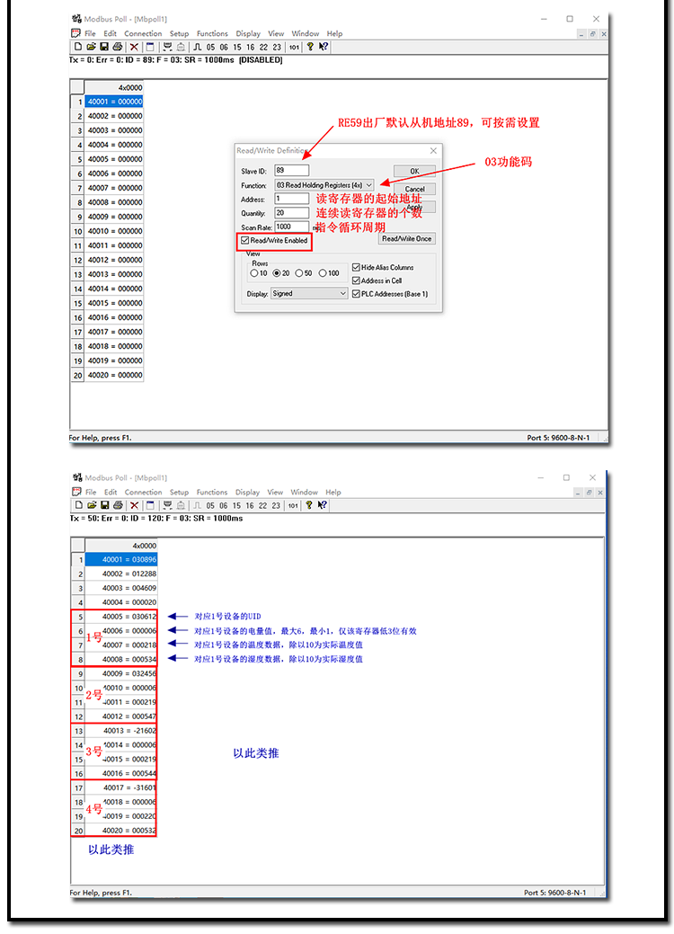
Task: Click 101 icon in lower window toolbar
Action: click(293, 505)
